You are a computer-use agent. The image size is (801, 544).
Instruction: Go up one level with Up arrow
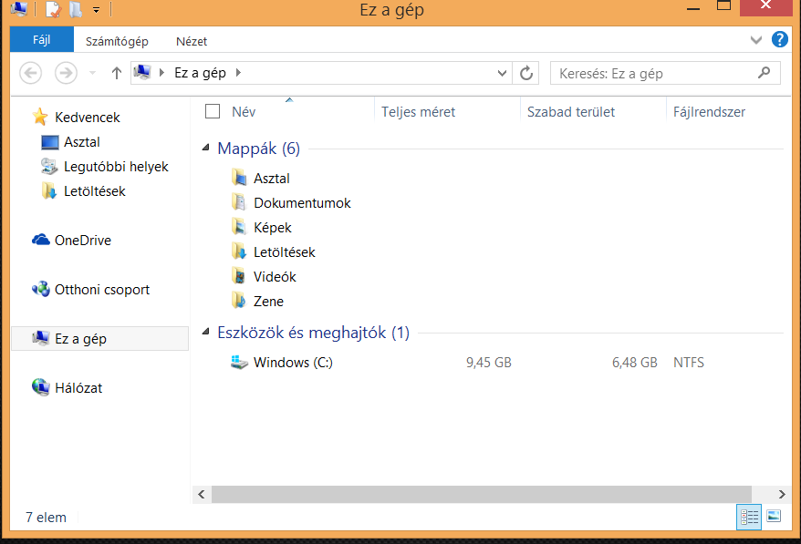tap(117, 73)
